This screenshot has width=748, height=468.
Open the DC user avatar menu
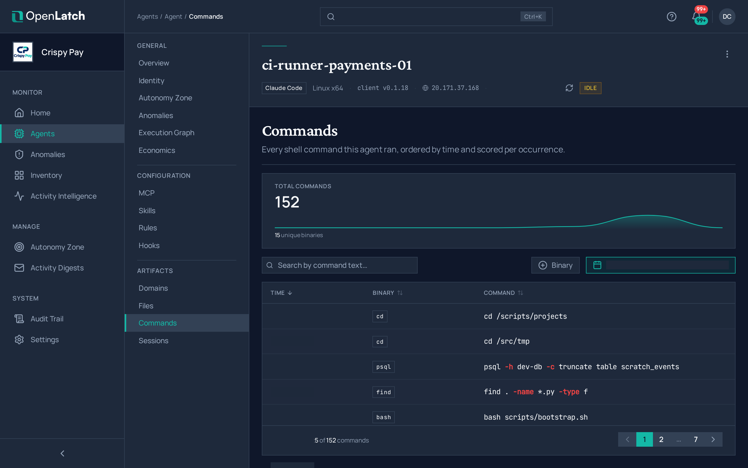click(727, 17)
